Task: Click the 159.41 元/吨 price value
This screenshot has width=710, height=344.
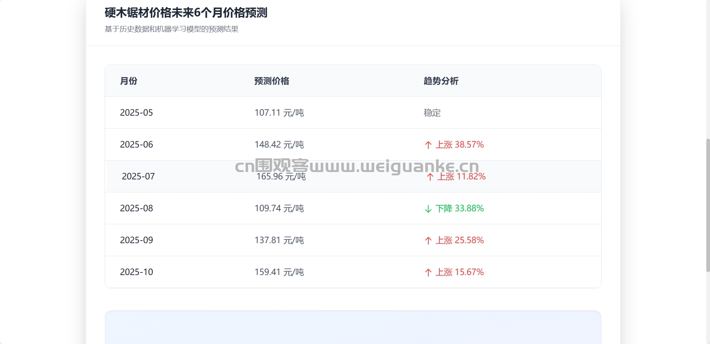Action: point(279,272)
